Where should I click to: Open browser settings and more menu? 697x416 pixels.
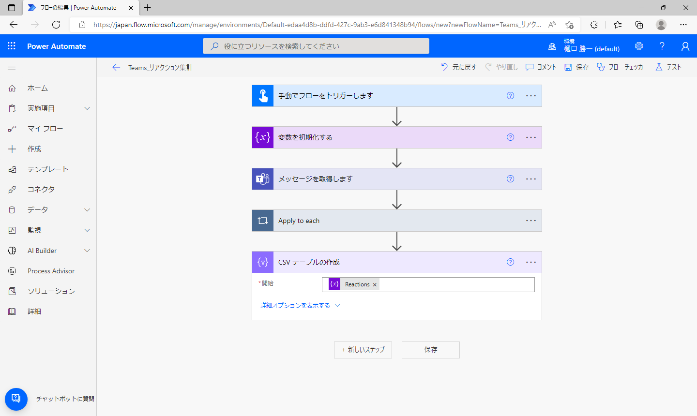point(683,25)
